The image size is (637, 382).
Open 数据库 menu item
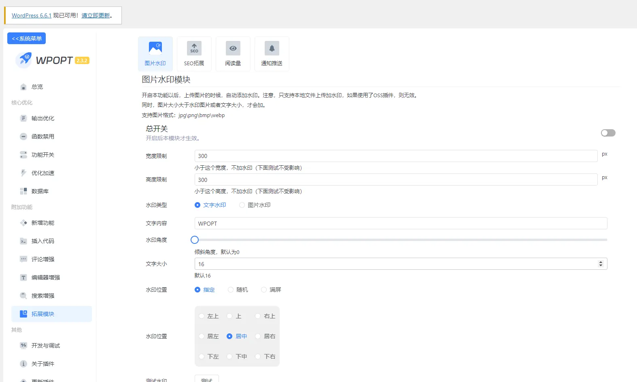point(51,191)
